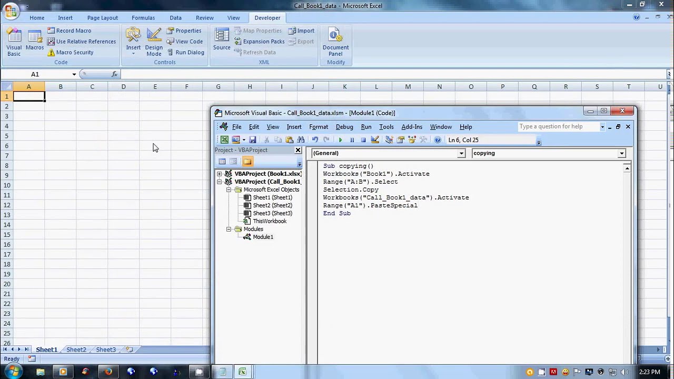Select Sheet2 (Sheet2) in project tree
674x379 pixels.
click(x=272, y=205)
